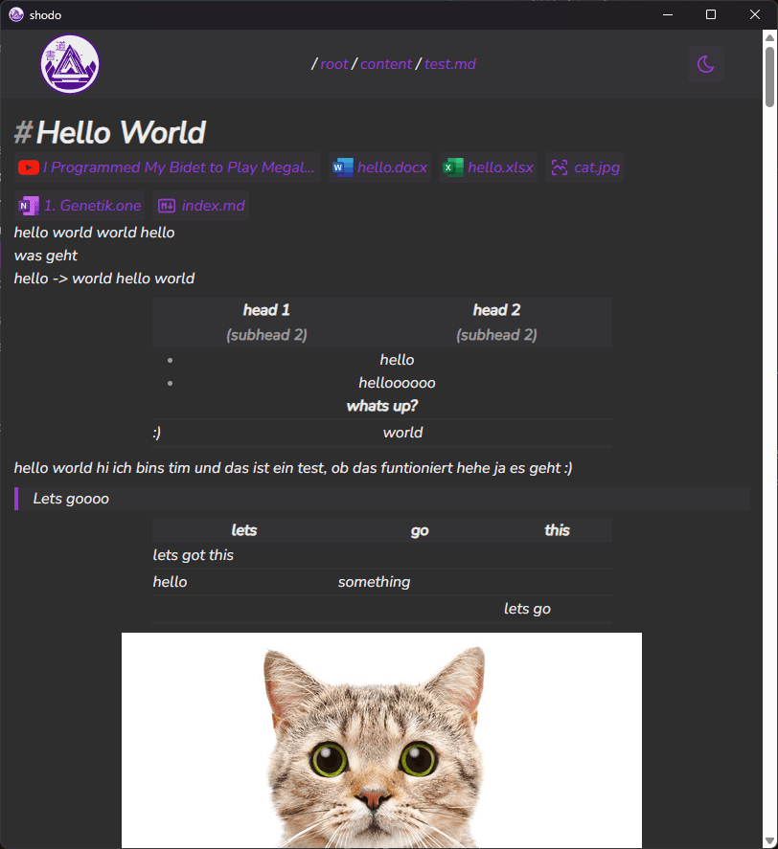Click the shodo mountain logo

(x=70, y=64)
